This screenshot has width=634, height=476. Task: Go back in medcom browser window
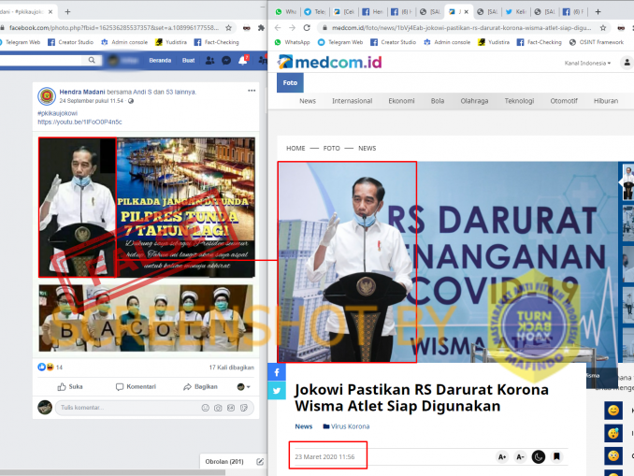[278, 27]
